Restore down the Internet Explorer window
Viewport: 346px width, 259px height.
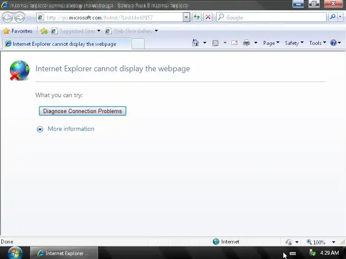(314, 4)
